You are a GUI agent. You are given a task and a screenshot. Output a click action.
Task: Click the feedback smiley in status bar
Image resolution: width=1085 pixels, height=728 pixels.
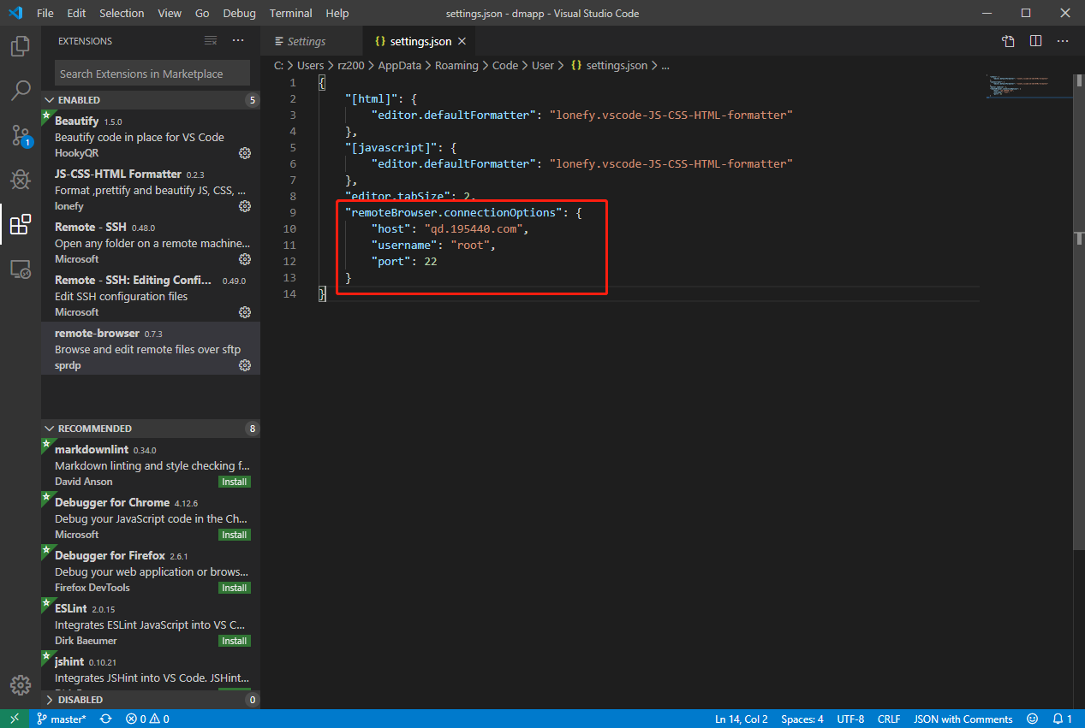pos(1032,719)
